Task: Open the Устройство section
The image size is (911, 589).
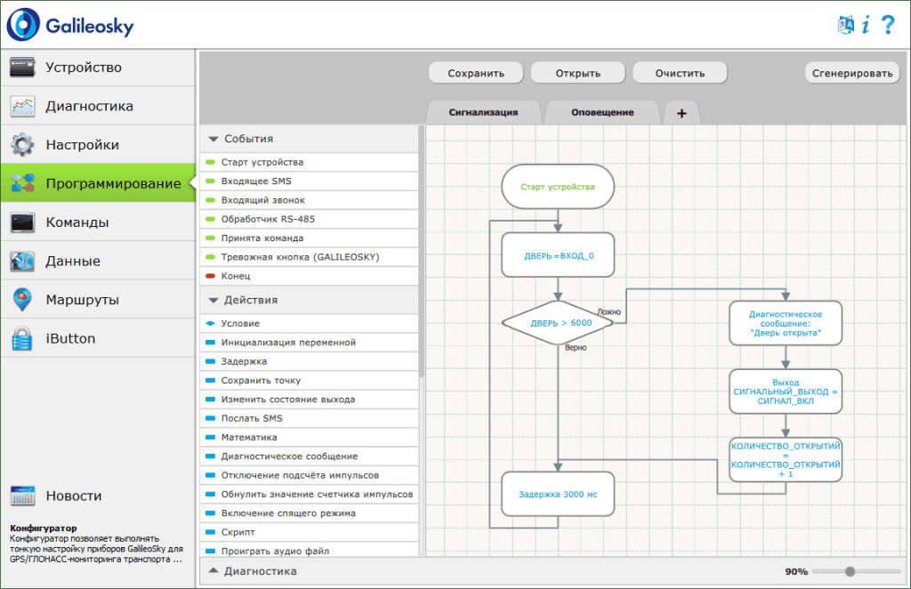Action: [98, 68]
